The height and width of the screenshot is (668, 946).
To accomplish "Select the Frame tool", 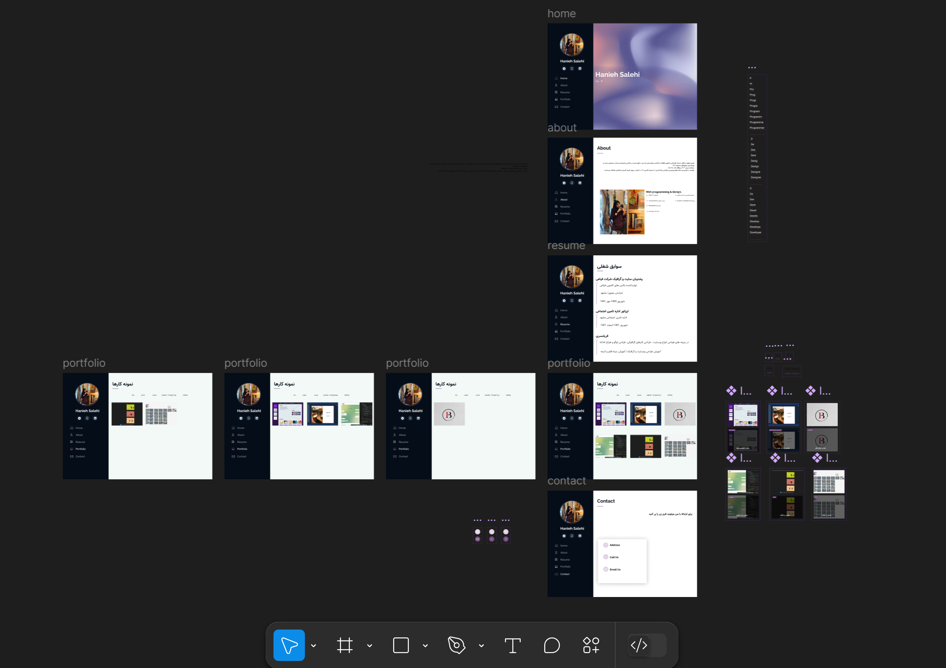I will pyautogui.click(x=344, y=645).
